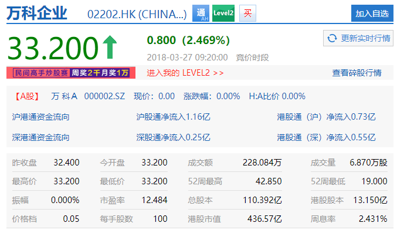
Task: Click the 今开盘 label
Action: tap(112, 163)
